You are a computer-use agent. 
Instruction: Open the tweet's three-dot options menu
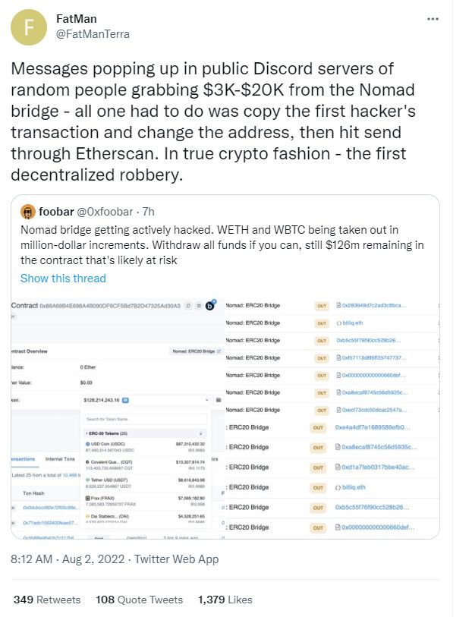coord(433,18)
